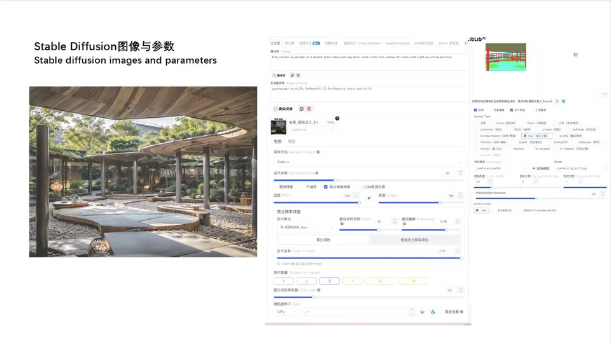The width and height of the screenshot is (611, 342).
Task: Open the R-ESRGAN_4x+ upscaler dropdown
Action: (306, 227)
